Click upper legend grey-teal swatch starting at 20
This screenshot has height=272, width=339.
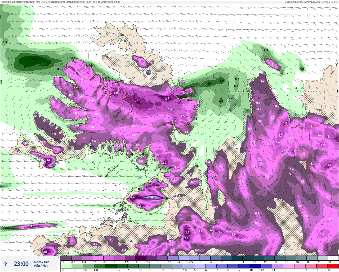click(x=312, y=258)
